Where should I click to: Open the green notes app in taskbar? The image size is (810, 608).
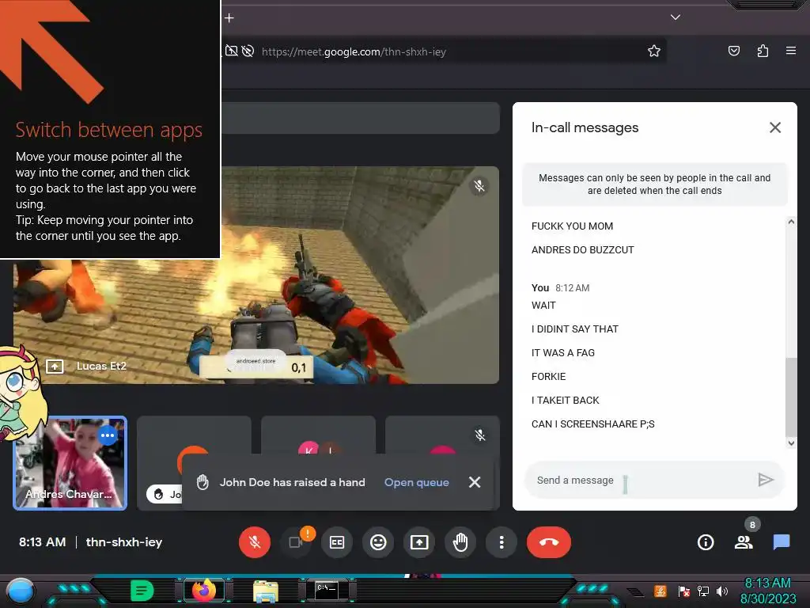coord(142,591)
